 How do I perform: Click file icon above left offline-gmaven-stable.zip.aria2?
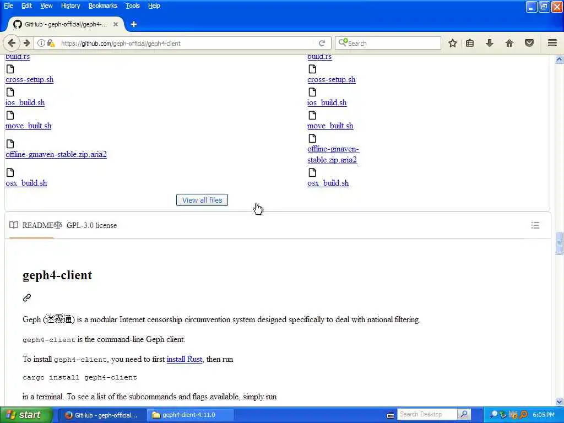click(x=10, y=144)
